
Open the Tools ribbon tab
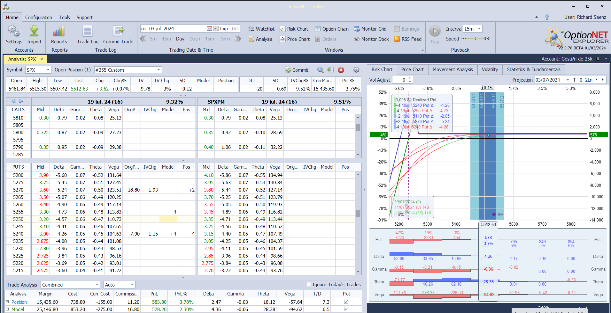[x=64, y=18]
